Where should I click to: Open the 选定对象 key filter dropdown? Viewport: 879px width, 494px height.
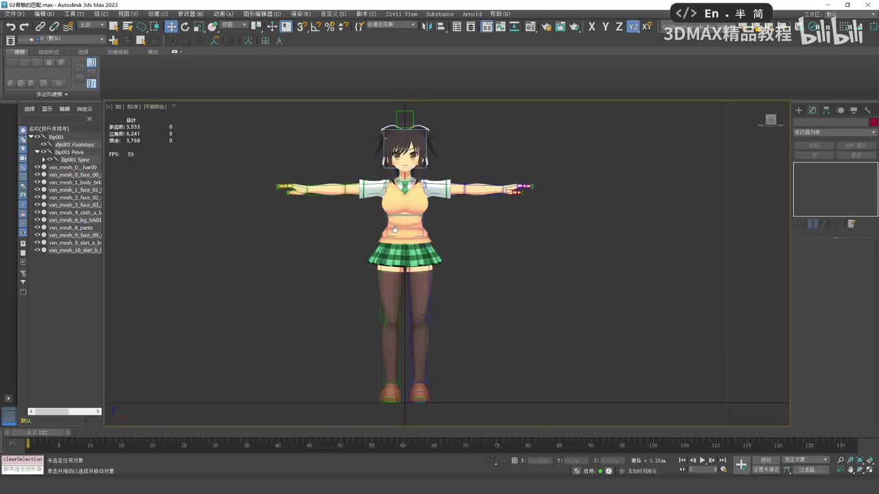point(806,460)
